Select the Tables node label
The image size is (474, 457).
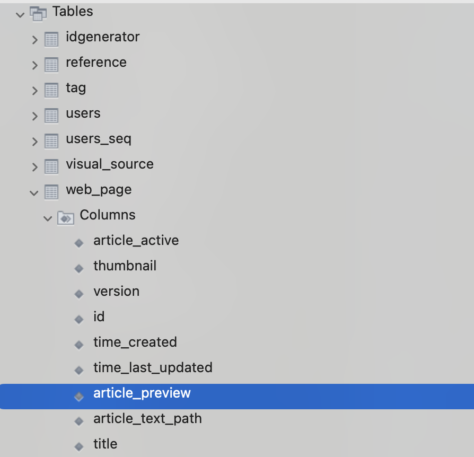click(73, 12)
